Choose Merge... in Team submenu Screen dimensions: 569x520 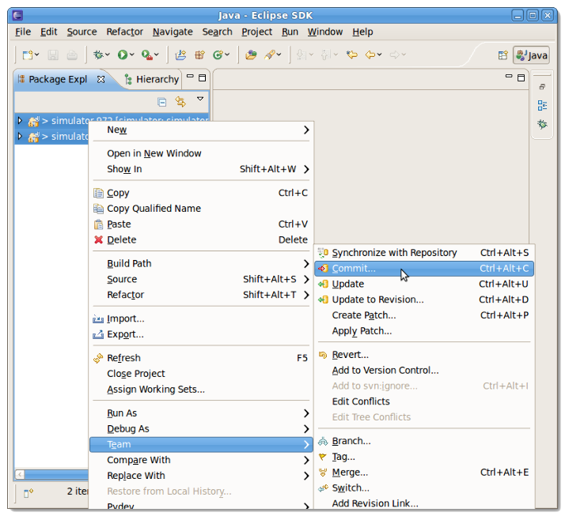424,472
